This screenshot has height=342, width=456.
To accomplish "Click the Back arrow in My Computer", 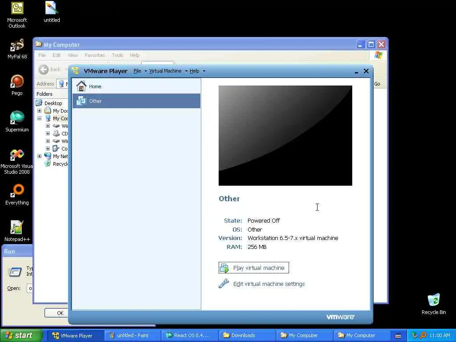I will (44, 69).
